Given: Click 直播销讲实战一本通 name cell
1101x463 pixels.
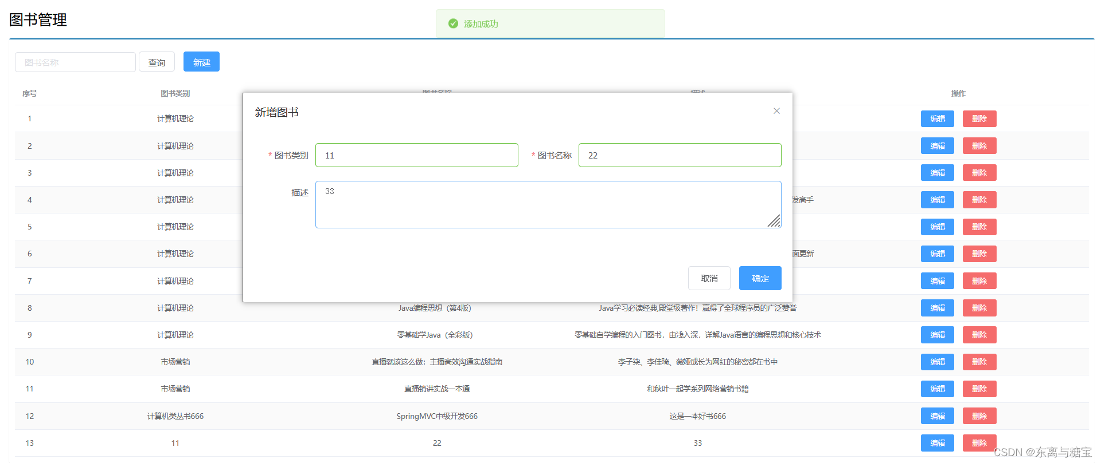Looking at the screenshot, I should click(x=437, y=389).
